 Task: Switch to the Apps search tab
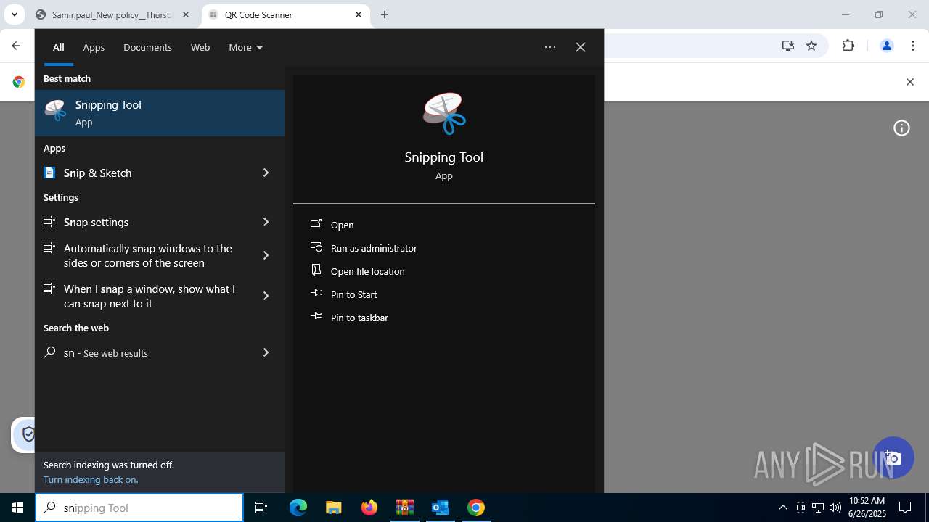tap(94, 47)
